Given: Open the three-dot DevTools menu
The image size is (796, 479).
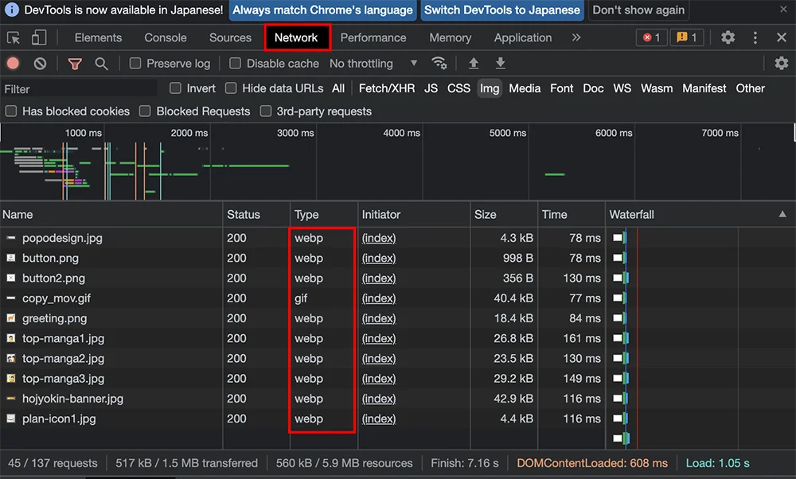Looking at the screenshot, I should [x=755, y=37].
